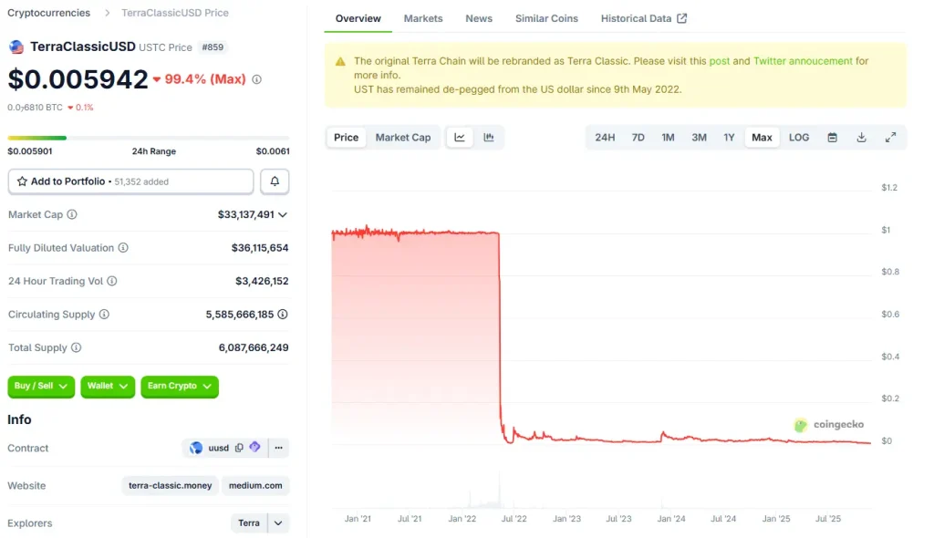The height and width of the screenshot is (538, 934).
Task: Expand the chart to fullscreen
Action: point(891,137)
